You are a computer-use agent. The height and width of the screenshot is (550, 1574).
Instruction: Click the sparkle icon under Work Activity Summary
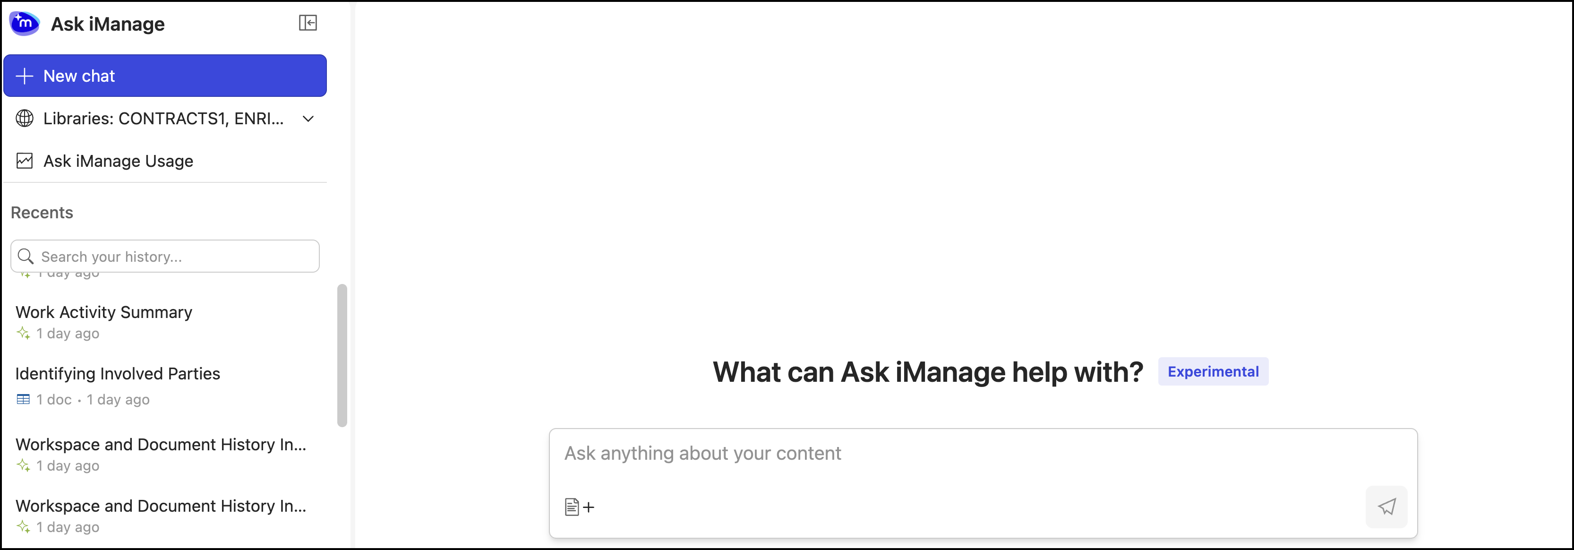point(24,333)
